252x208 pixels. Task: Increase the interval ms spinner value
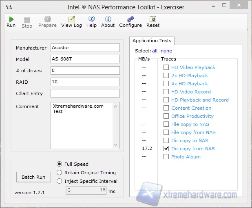point(69,188)
